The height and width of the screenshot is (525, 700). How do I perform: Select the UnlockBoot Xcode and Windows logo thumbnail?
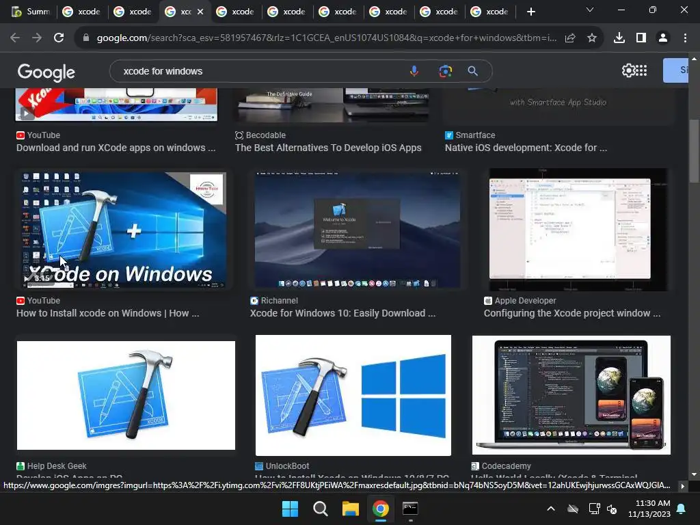coord(353,395)
